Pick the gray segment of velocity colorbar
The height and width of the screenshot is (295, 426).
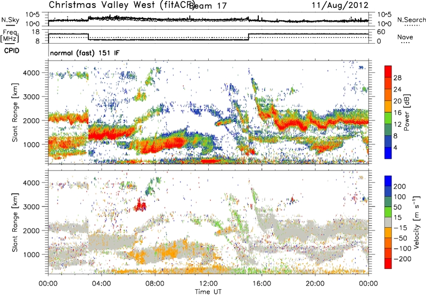388,222
